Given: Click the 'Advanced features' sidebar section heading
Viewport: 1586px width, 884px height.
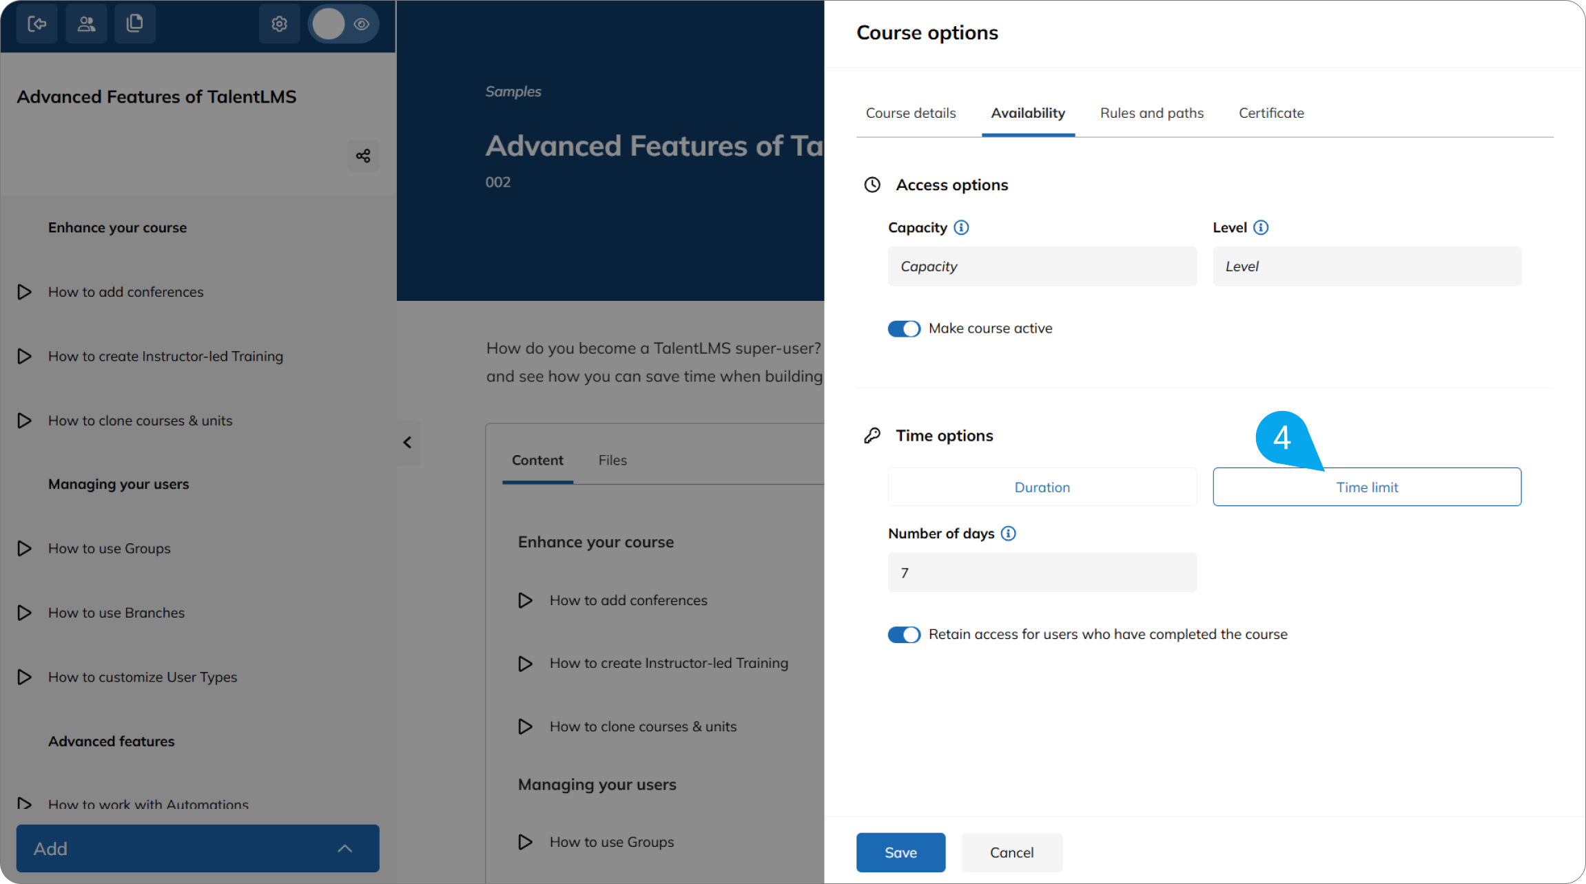Looking at the screenshot, I should point(111,741).
